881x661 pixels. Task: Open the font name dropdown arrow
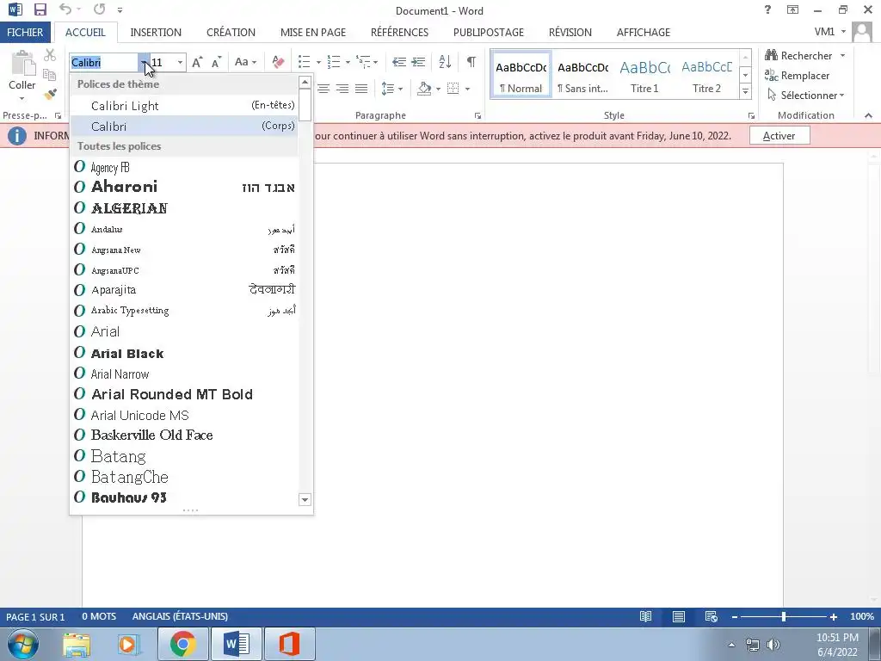point(145,62)
